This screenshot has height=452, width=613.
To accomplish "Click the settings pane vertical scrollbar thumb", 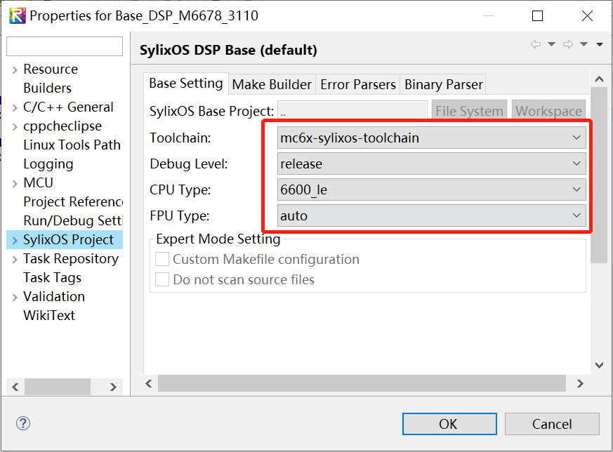I will point(599,175).
